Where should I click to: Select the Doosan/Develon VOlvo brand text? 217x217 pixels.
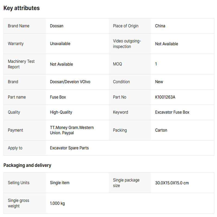(70, 82)
